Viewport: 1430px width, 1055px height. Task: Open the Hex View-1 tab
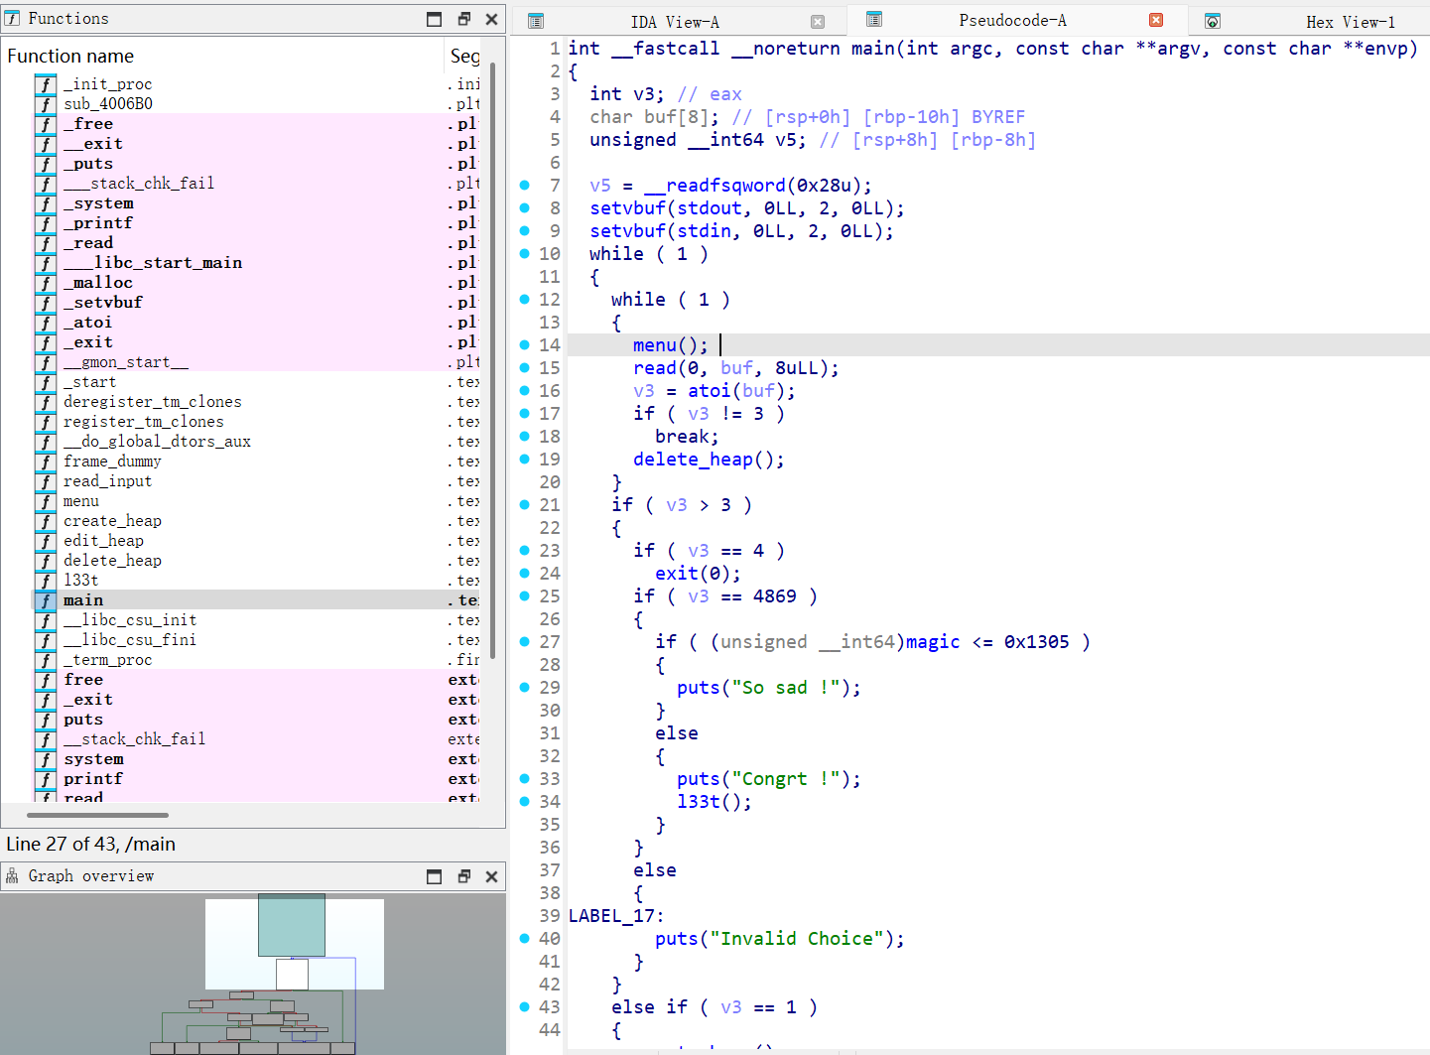click(1350, 22)
